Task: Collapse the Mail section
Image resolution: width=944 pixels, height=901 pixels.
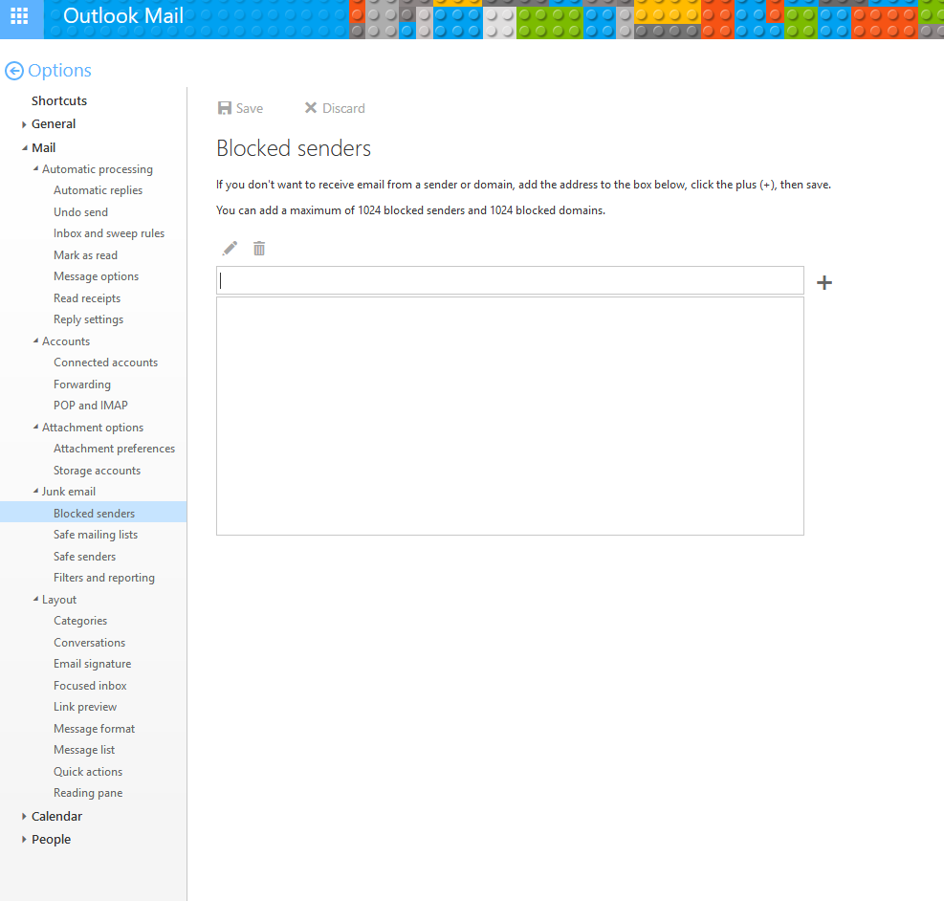Action: click(x=24, y=148)
